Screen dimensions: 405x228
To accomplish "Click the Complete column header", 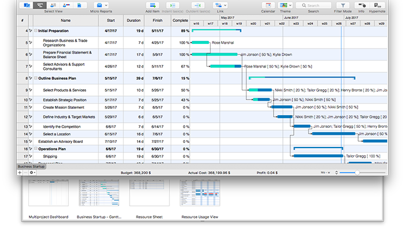I will [x=181, y=20].
